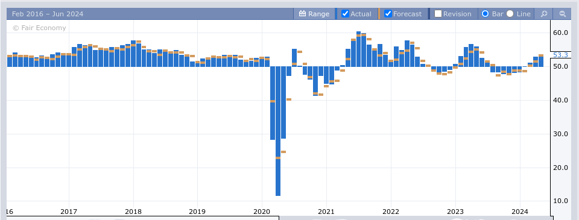This screenshot has width=579, height=220.
Task: Click the Range calendar icon
Action: 302,14
